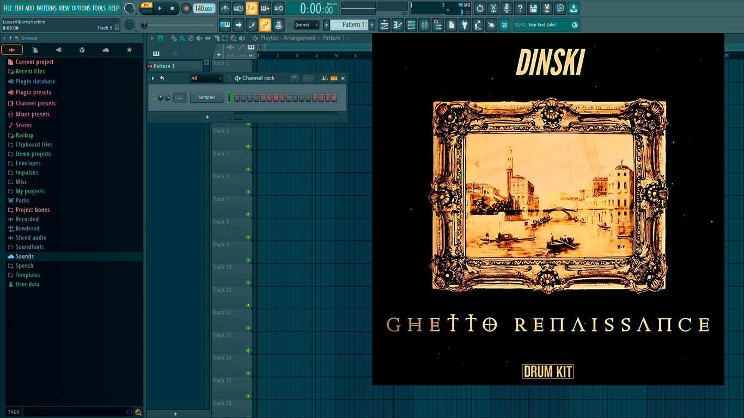Arm the record button
Image resolution: width=744 pixels, height=418 pixels.
186,8
